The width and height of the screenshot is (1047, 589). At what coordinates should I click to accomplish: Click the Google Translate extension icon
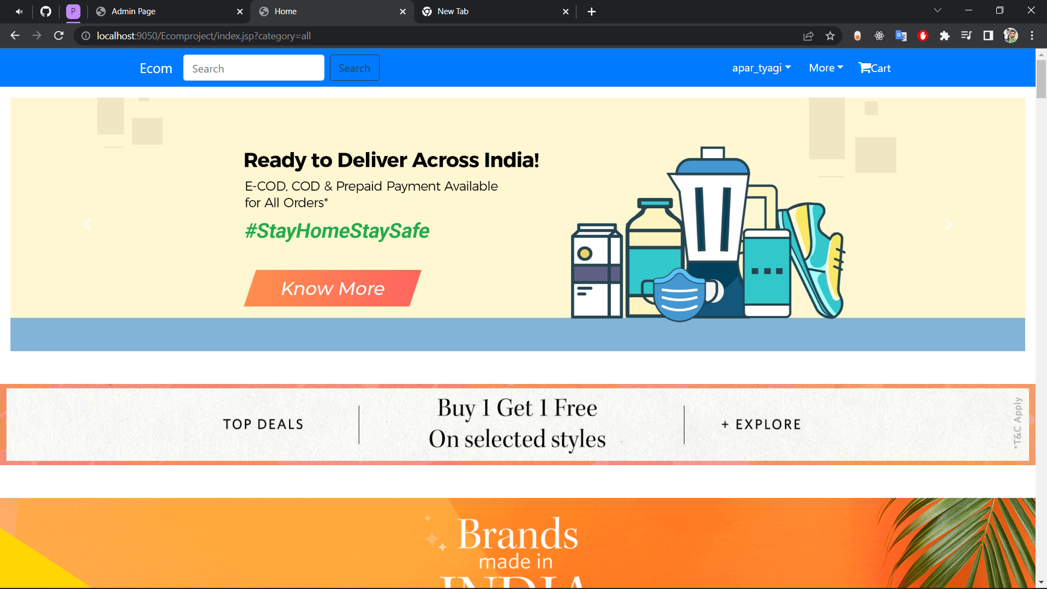coord(901,36)
